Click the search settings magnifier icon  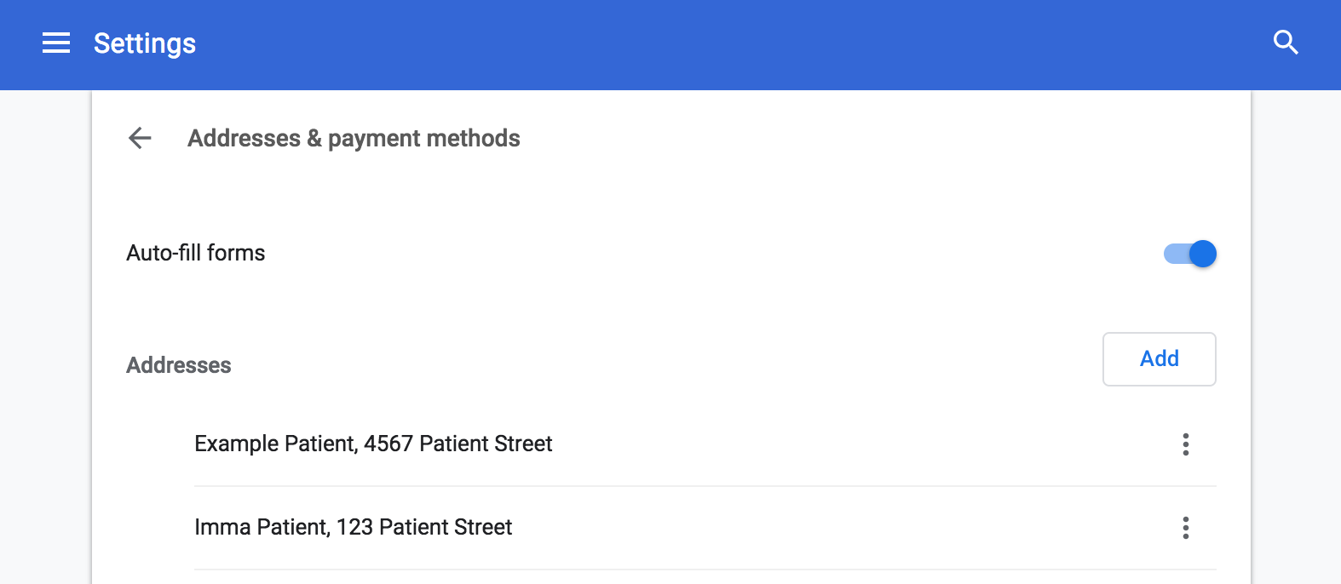(x=1285, y=43)
